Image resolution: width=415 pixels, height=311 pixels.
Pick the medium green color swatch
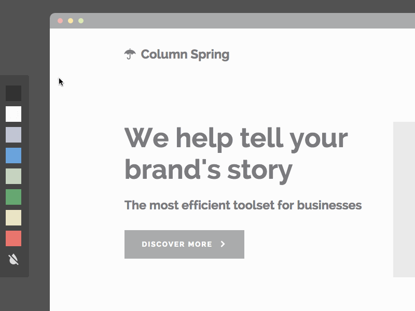point(13,197)
